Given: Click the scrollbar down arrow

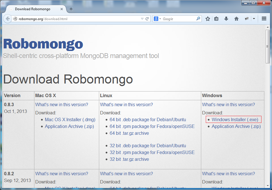Looking at the screenshot, I should point(268,186).
